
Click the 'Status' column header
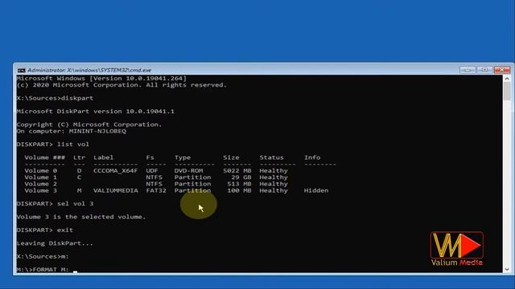[x=271, y=157]
